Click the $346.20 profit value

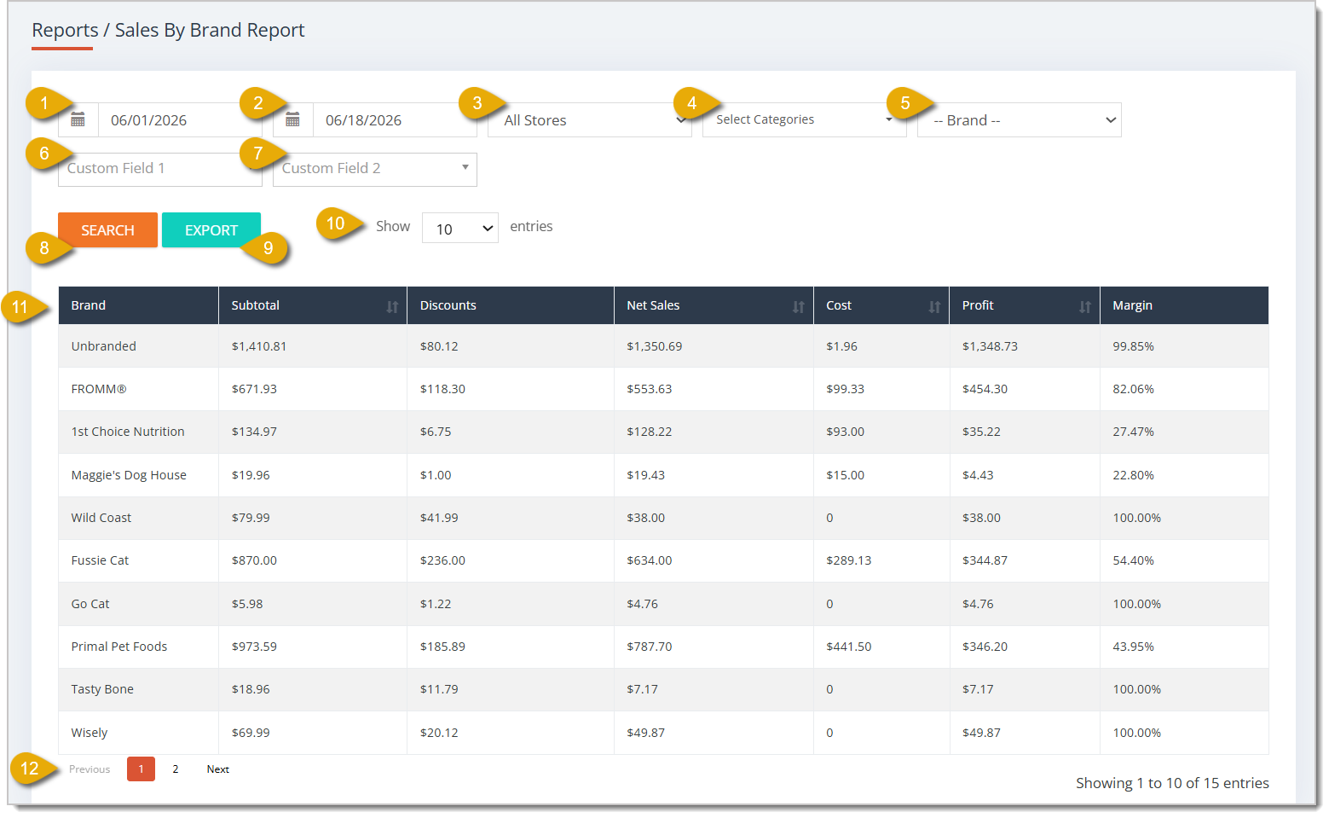(985, 647)
